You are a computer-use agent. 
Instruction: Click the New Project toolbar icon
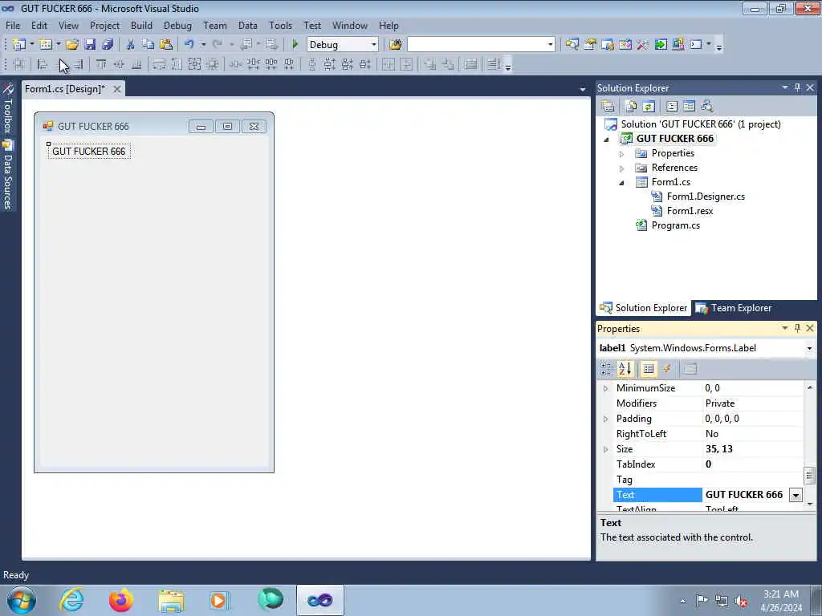tap(19, 45)
